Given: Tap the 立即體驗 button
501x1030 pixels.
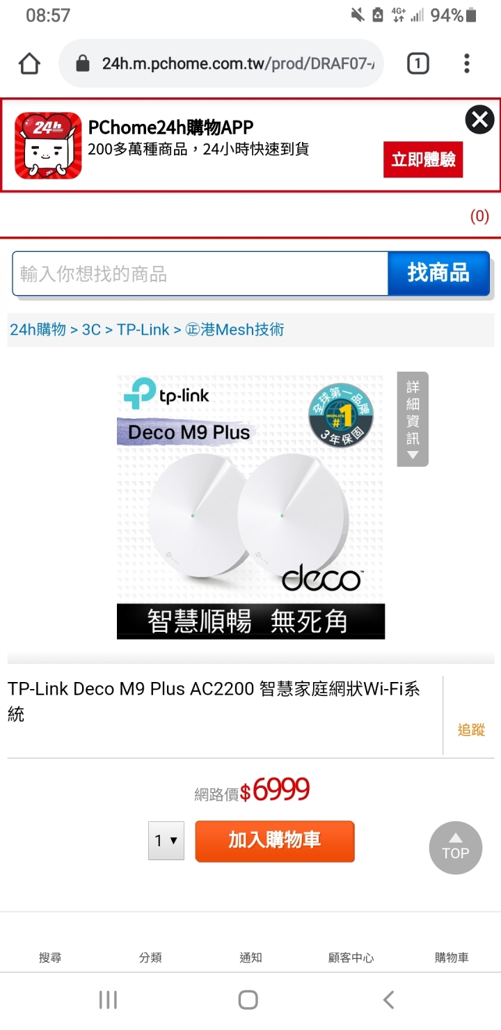Looking at the screenshot, I should [423, 159].
